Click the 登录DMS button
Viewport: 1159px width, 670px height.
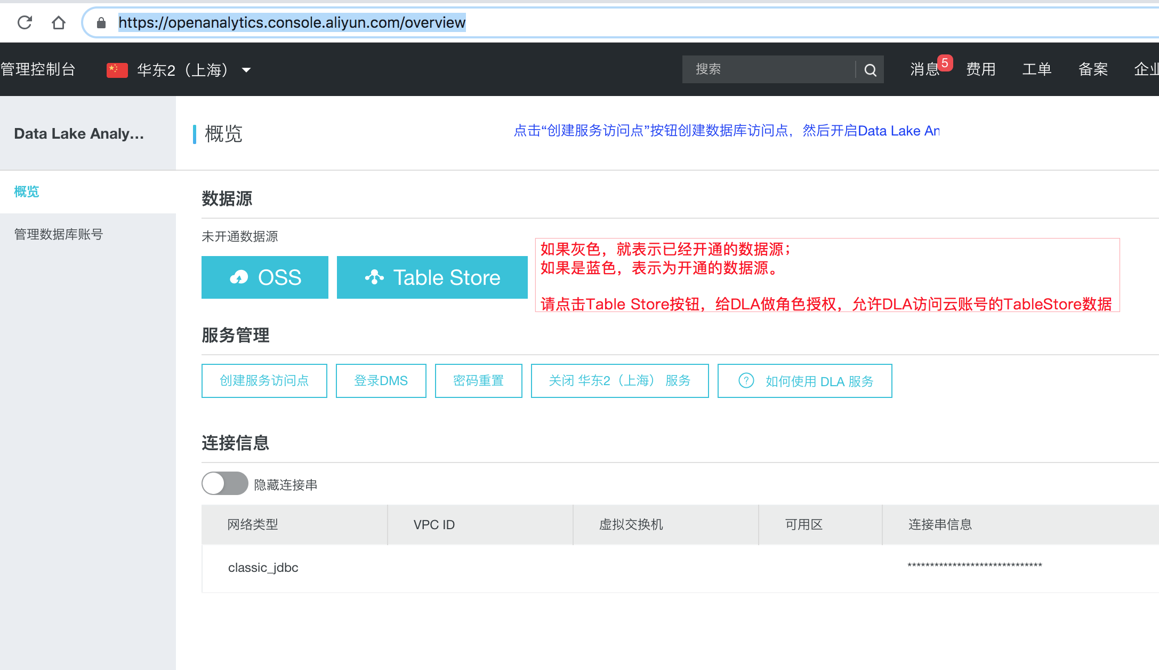tap(381, 381)
